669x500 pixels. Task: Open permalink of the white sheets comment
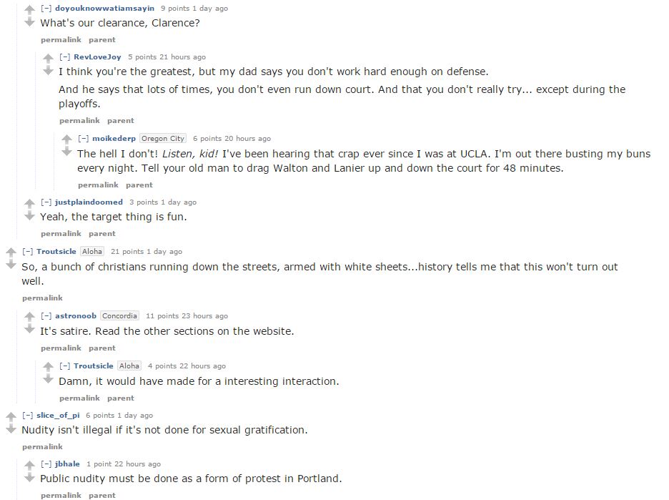pyautogui.click(x=42, y=298)
